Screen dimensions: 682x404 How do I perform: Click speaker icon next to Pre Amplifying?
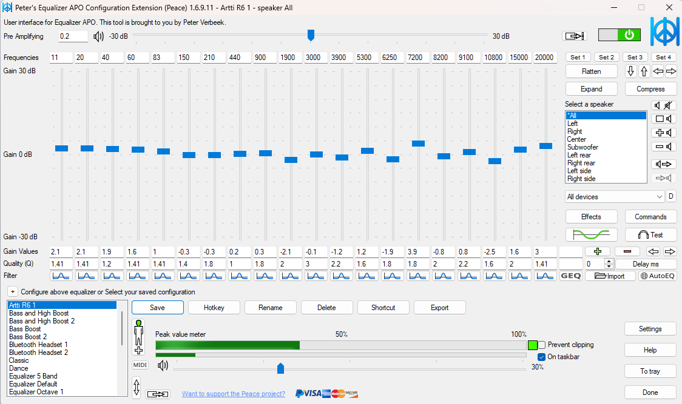click(x=99, y=36)
